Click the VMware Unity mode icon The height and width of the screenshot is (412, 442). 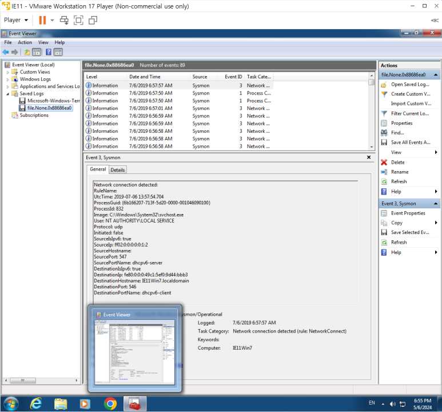tap(93, 20)
